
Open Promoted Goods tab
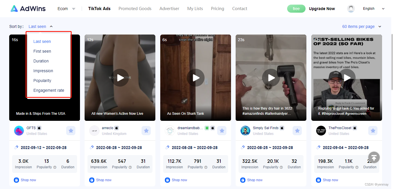tap(135, 9)
